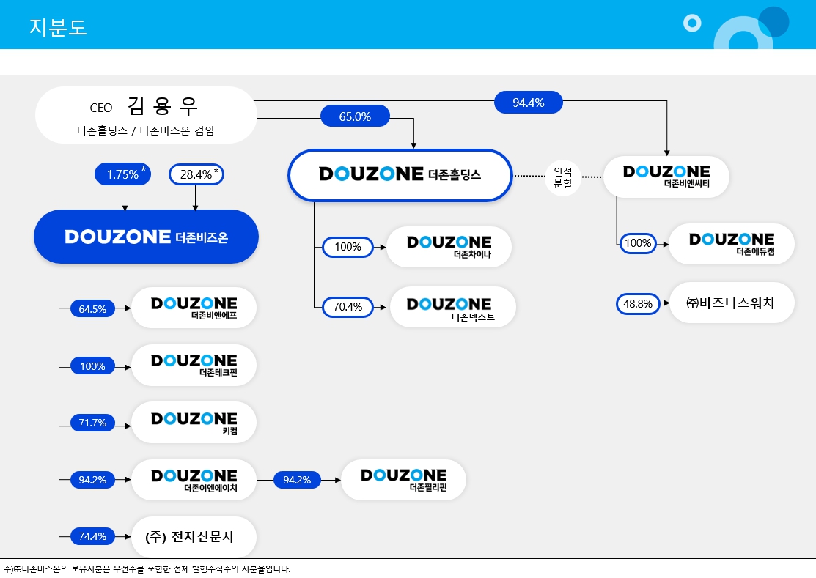
Task: Select the blue 더존비즈온 company box
Action: click(146, 237)
